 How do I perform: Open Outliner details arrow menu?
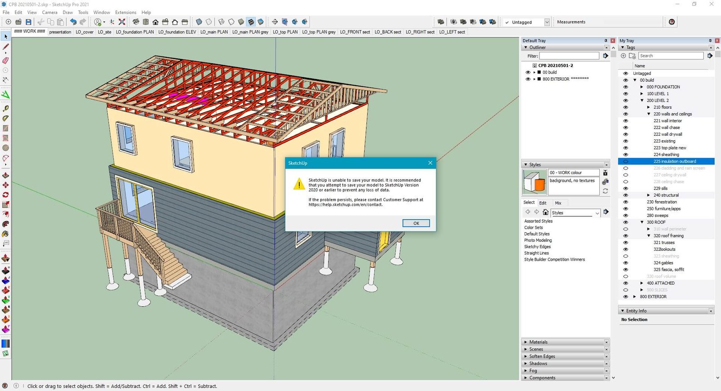pos(606,56)
